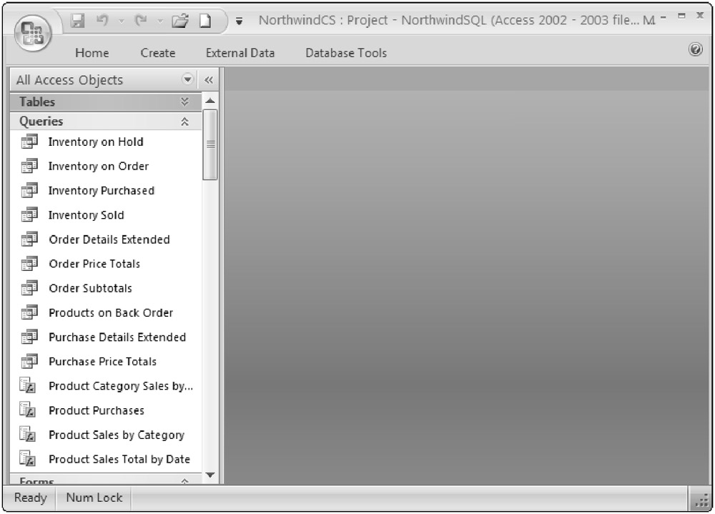Click the window resize grip in status bar
Image resolution: width=715 pixels, height=514 pixels.
point(700,499)
